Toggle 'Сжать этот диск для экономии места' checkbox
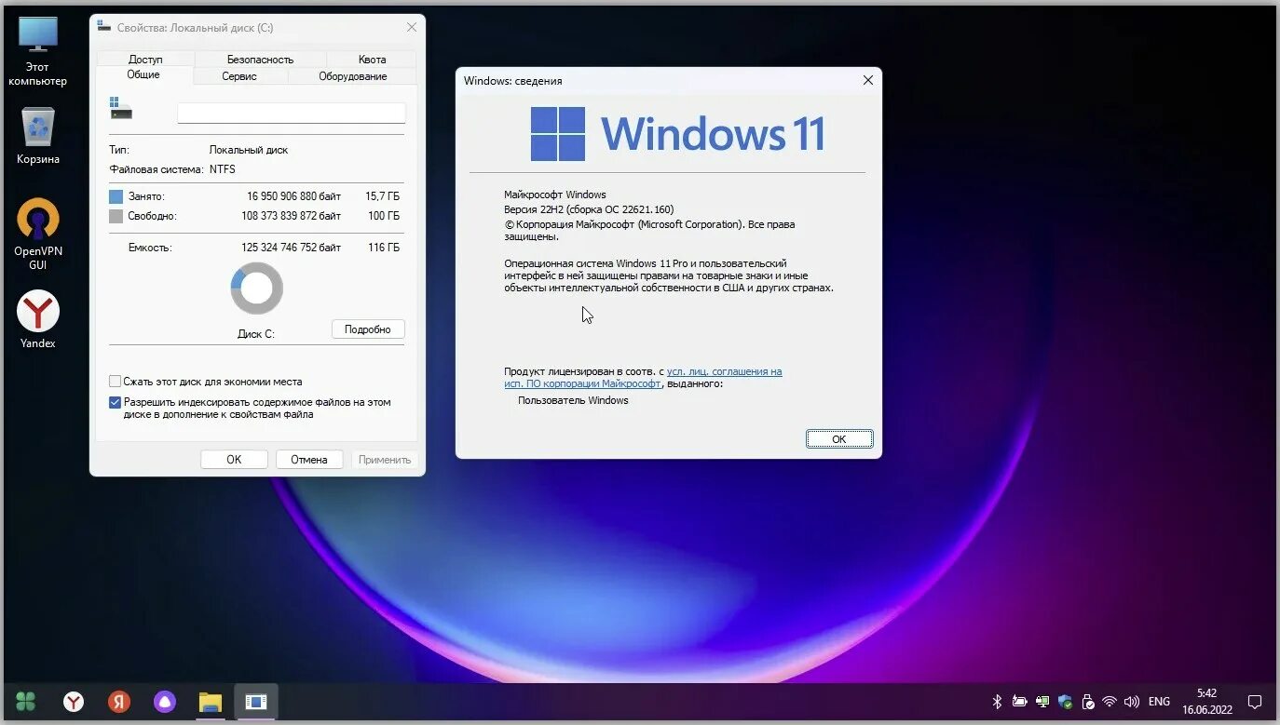This screenshot has height=725, width=1280. pyautogui.click(x=115, y=382)
